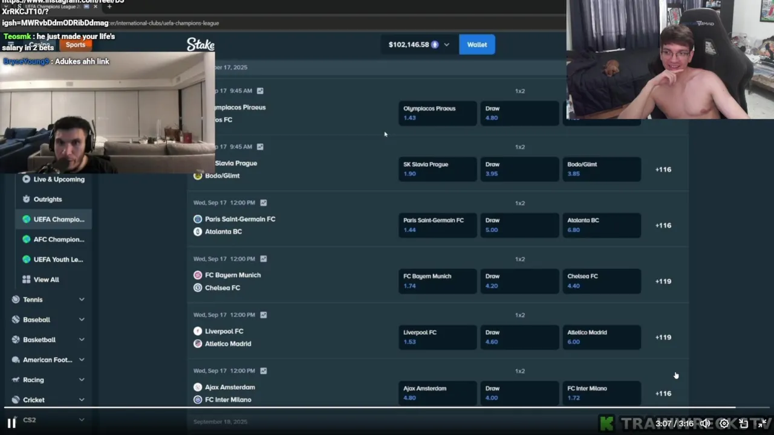
Task: Click the blue Wallet button
Action: pos(477,45)
